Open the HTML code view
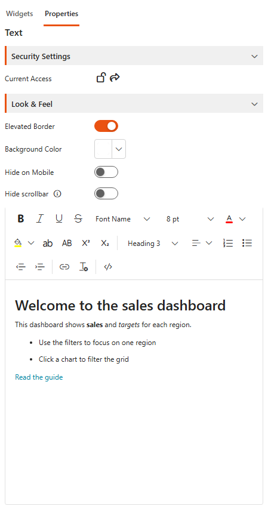Screen dimensions: 268x505 click(108, 267)
